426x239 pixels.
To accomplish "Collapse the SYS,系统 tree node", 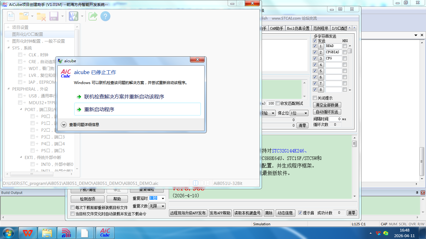I will click(9, 48).
